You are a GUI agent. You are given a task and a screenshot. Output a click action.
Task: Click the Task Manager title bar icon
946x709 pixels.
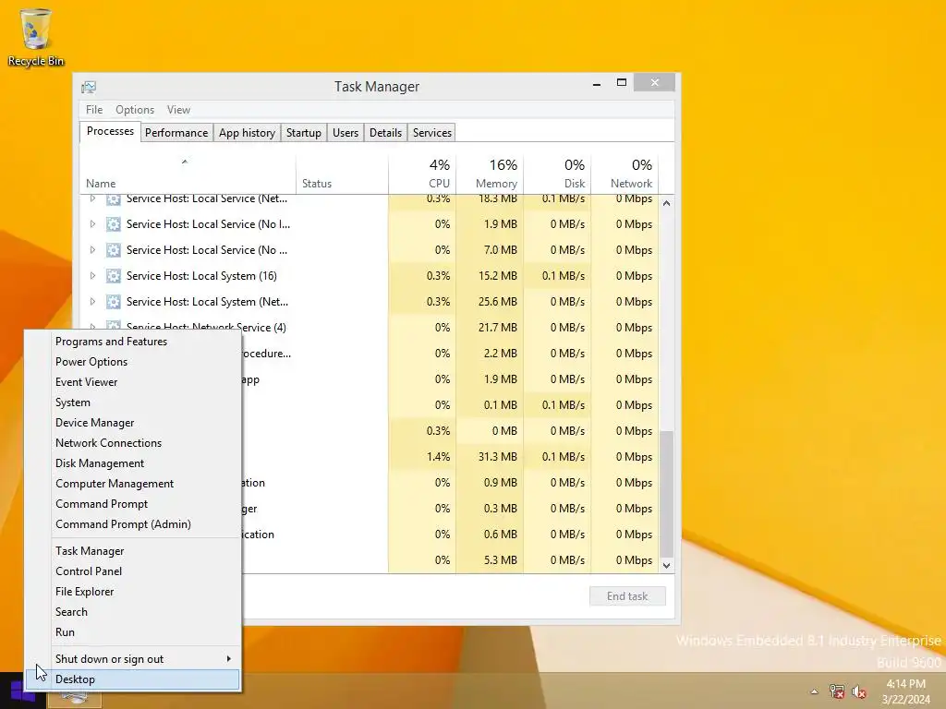tap(89, 87)
